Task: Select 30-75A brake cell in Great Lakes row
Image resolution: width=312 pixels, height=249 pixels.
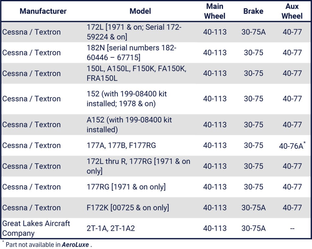Action: click(253, 228)
